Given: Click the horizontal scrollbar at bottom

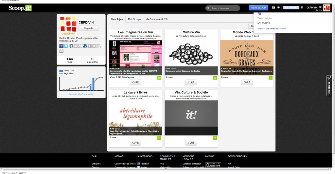Looking at the screenshot, I should coord(166,169).
